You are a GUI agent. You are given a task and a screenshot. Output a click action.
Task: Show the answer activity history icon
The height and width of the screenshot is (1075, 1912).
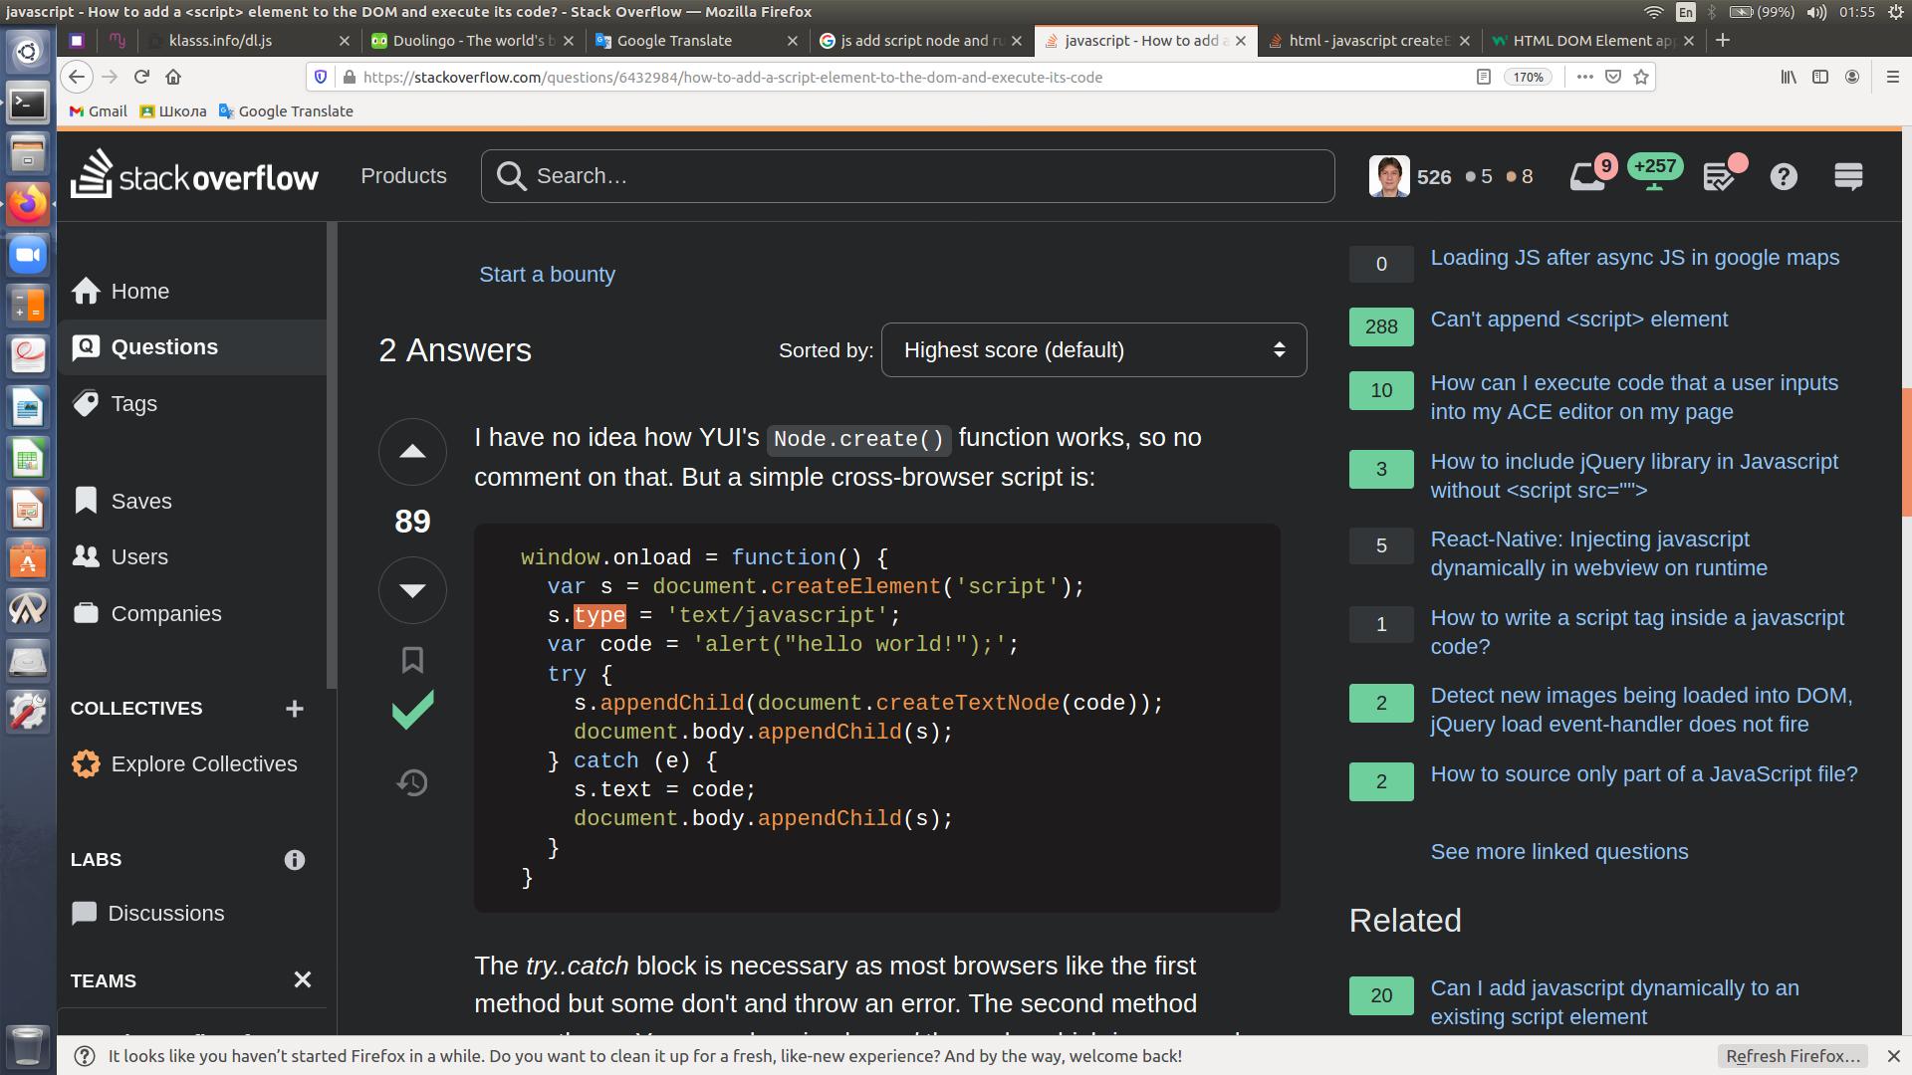(412, 783)
